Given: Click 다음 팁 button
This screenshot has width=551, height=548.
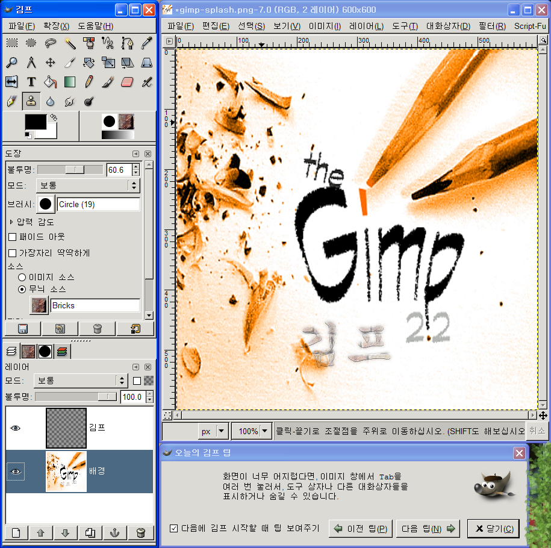Looking at the screenshot, I should click(428, 529).
